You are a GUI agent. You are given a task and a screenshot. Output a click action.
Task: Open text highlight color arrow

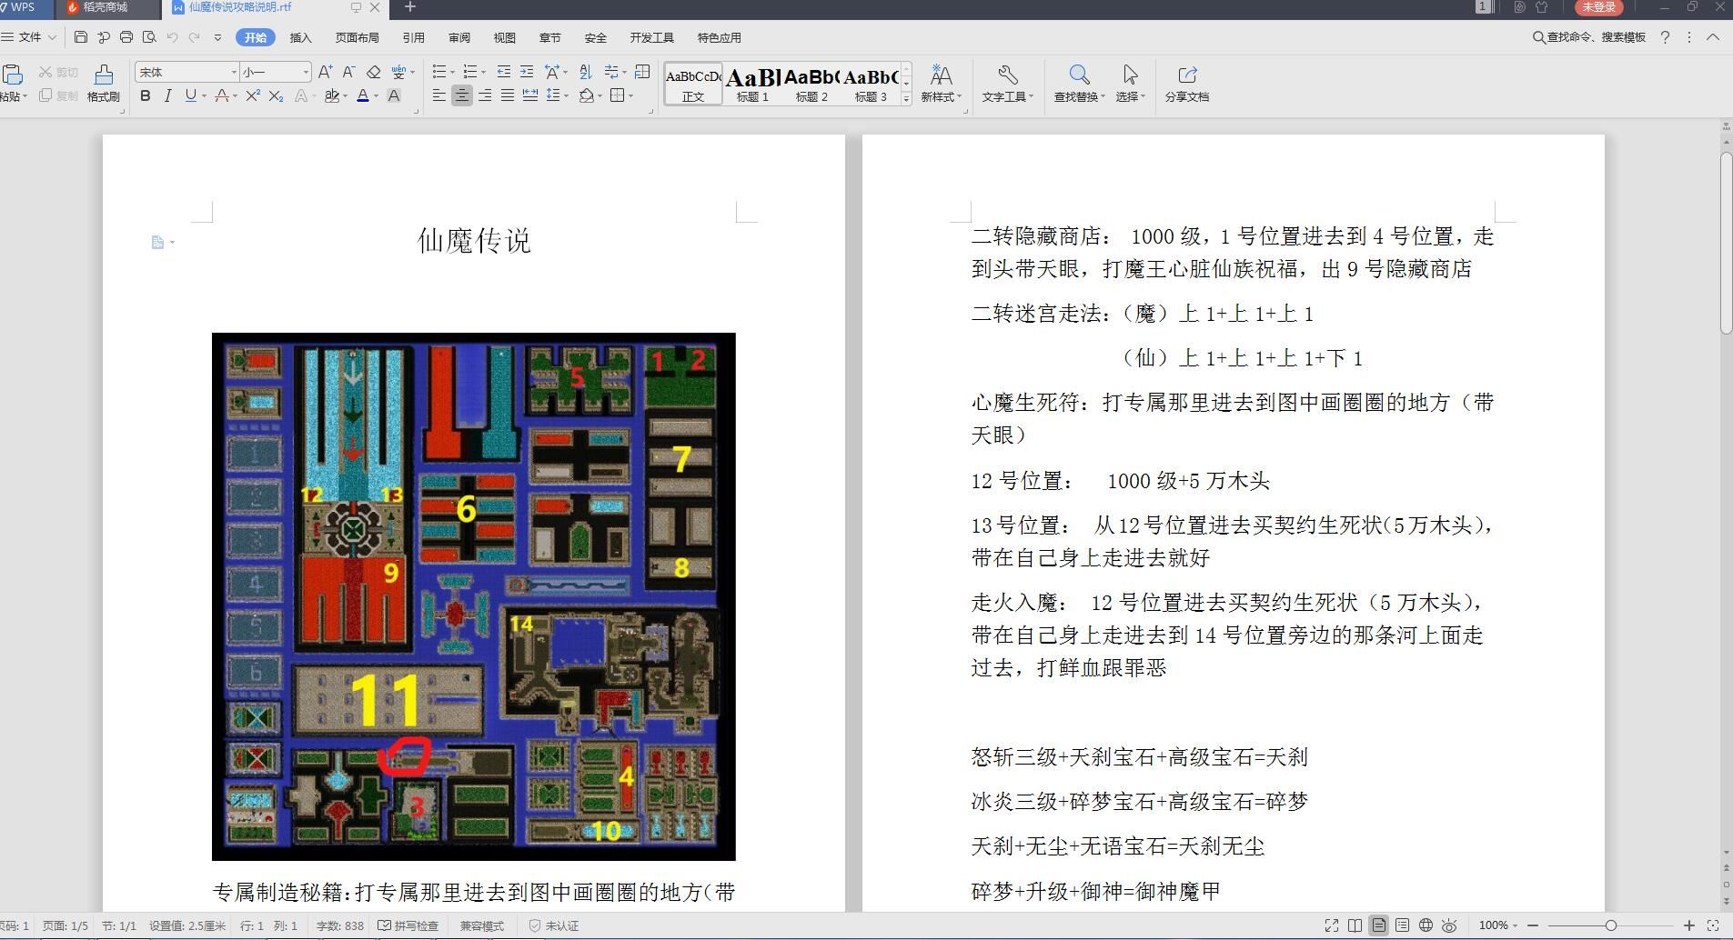click(345, 95)
